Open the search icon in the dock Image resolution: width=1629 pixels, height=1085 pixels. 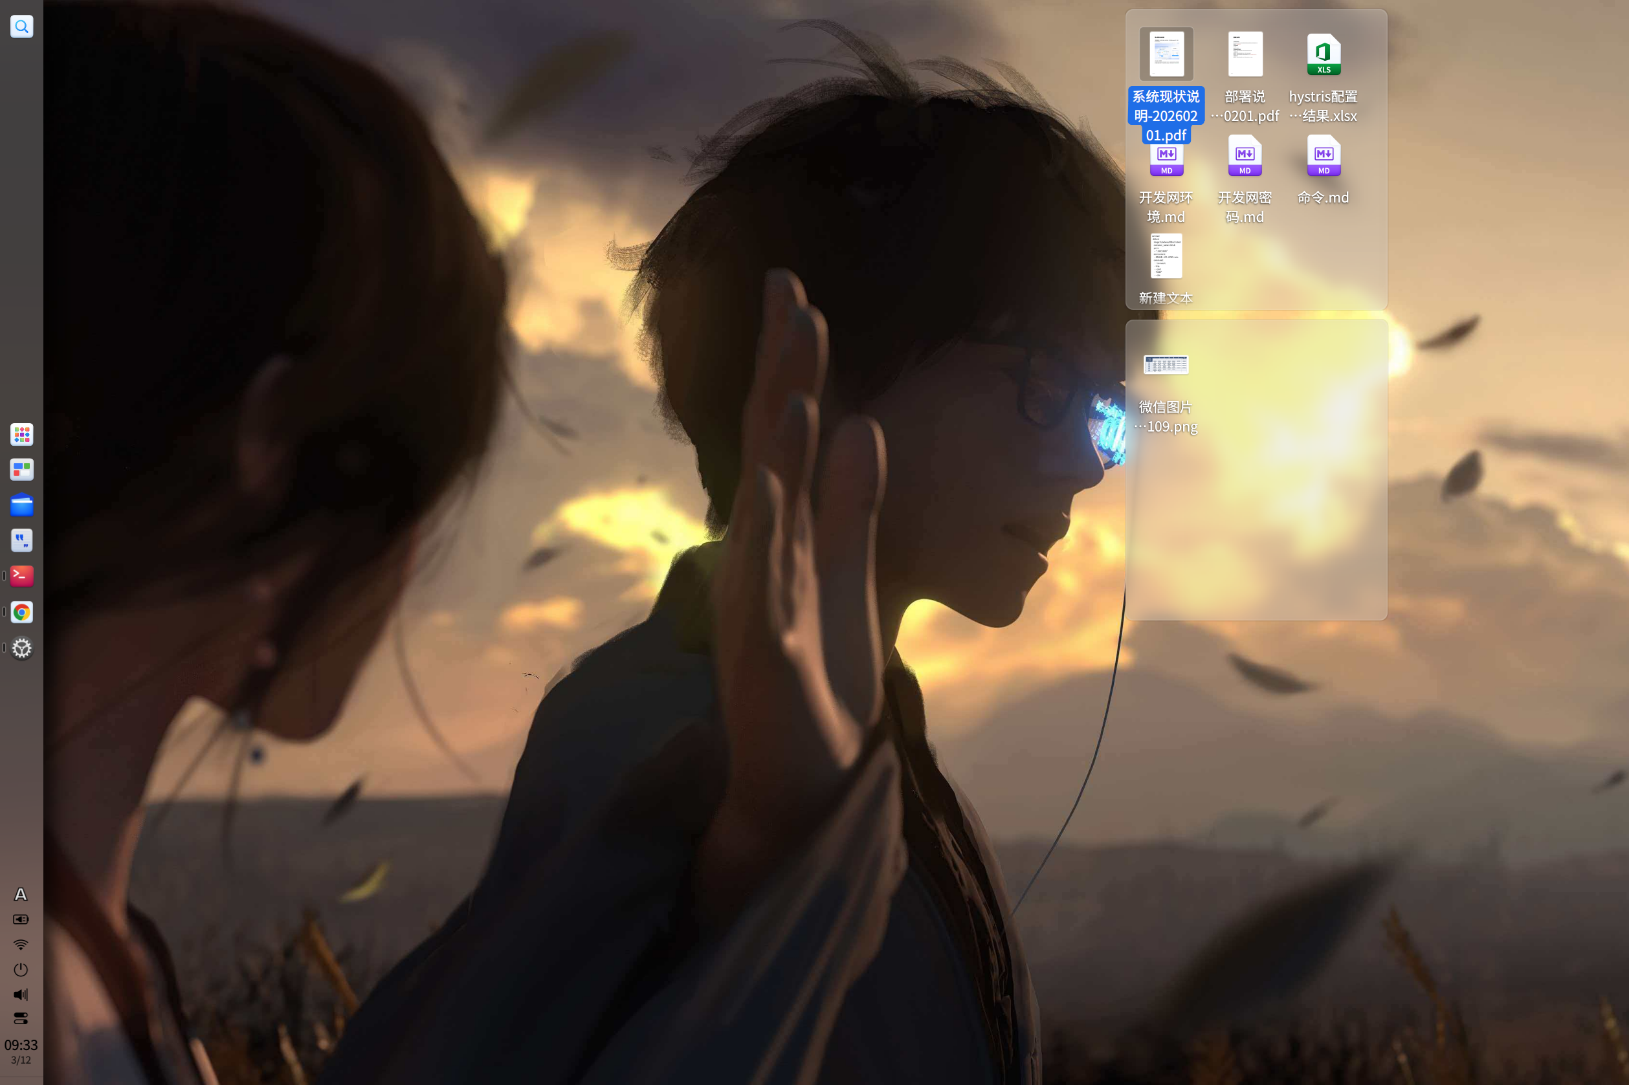(x=21, y=27)
